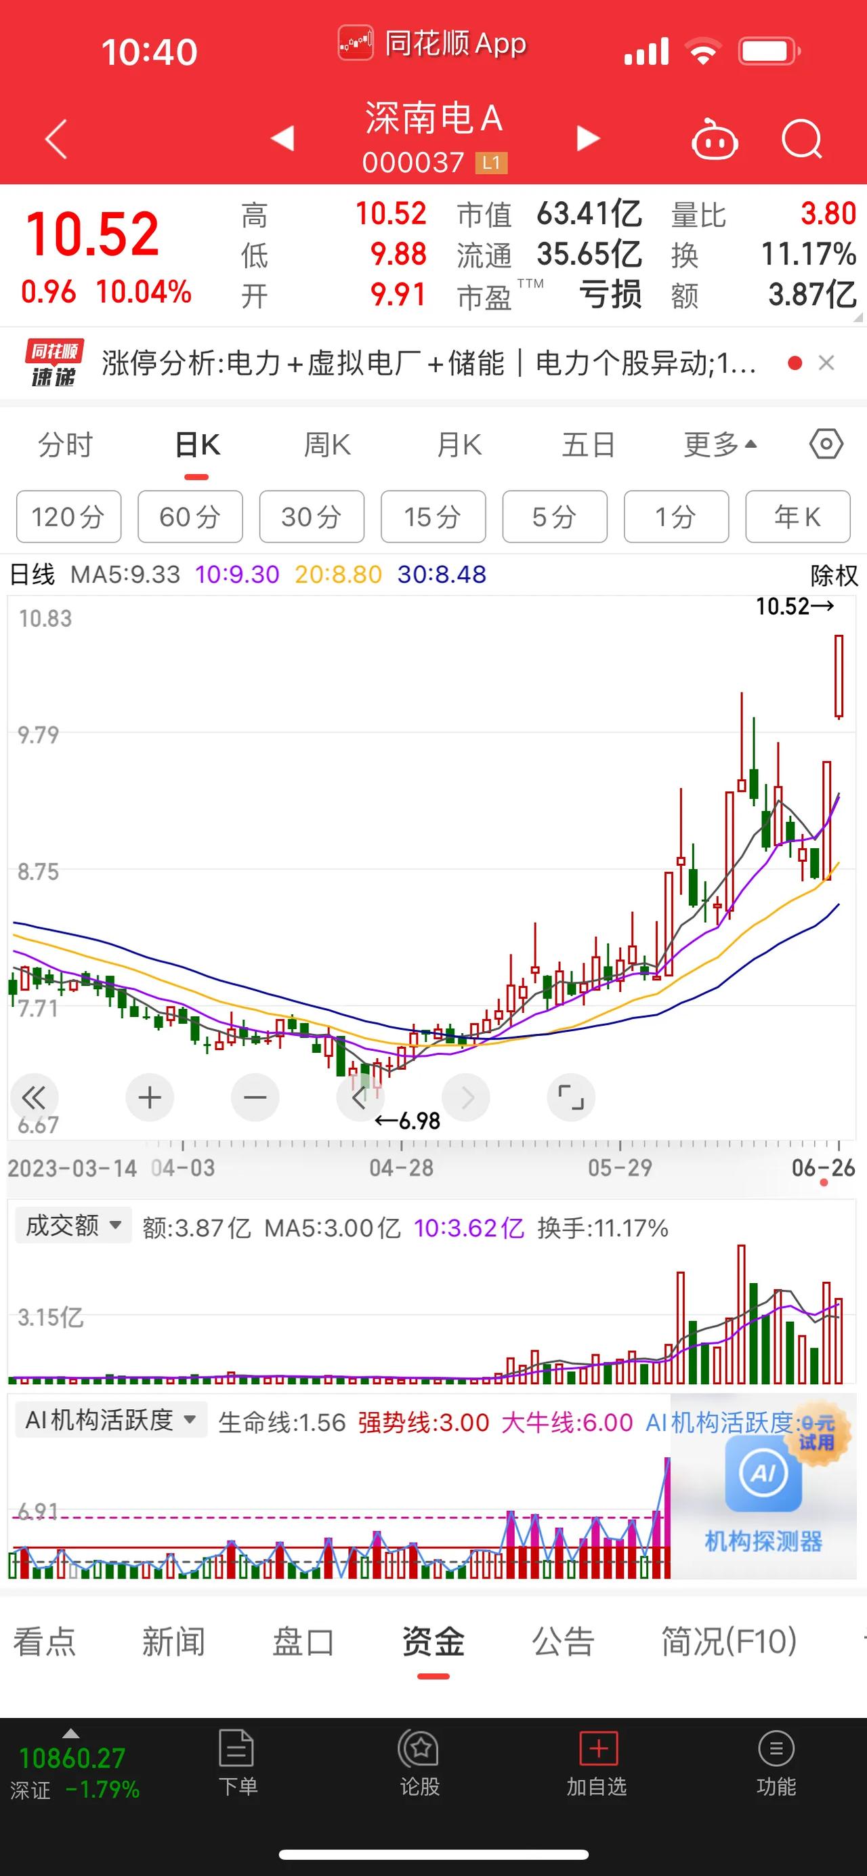The image size is (867, 1876).
Task: Tap the MA5:9.33 moving average label
Action: [125, 575]
